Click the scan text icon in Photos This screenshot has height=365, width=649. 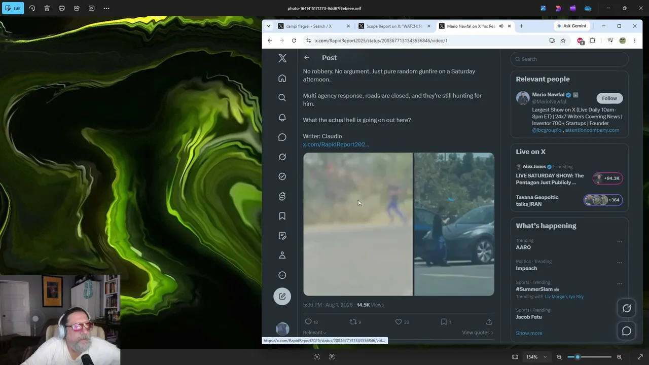pyautogui.click(x=332, y=357)
